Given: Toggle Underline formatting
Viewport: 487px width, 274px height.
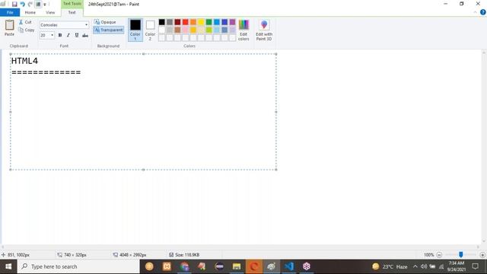Looking at the screenshot, I should click(x=77, y=35).
